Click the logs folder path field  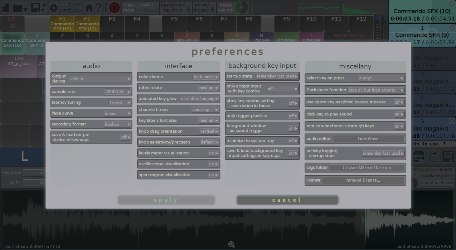366,167
